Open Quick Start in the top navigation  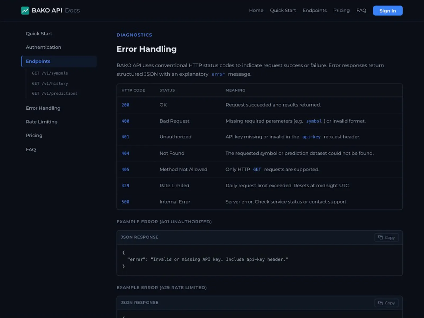[x=283, y=10]
